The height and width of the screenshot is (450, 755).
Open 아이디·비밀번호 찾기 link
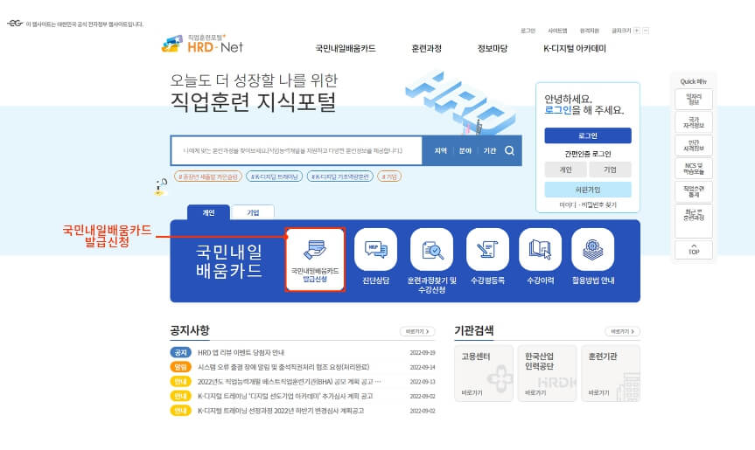pos(587,204)
